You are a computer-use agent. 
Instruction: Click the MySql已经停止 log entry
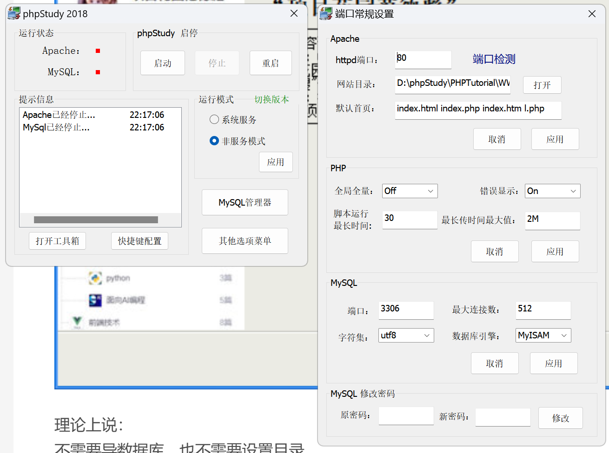point(93,127)
